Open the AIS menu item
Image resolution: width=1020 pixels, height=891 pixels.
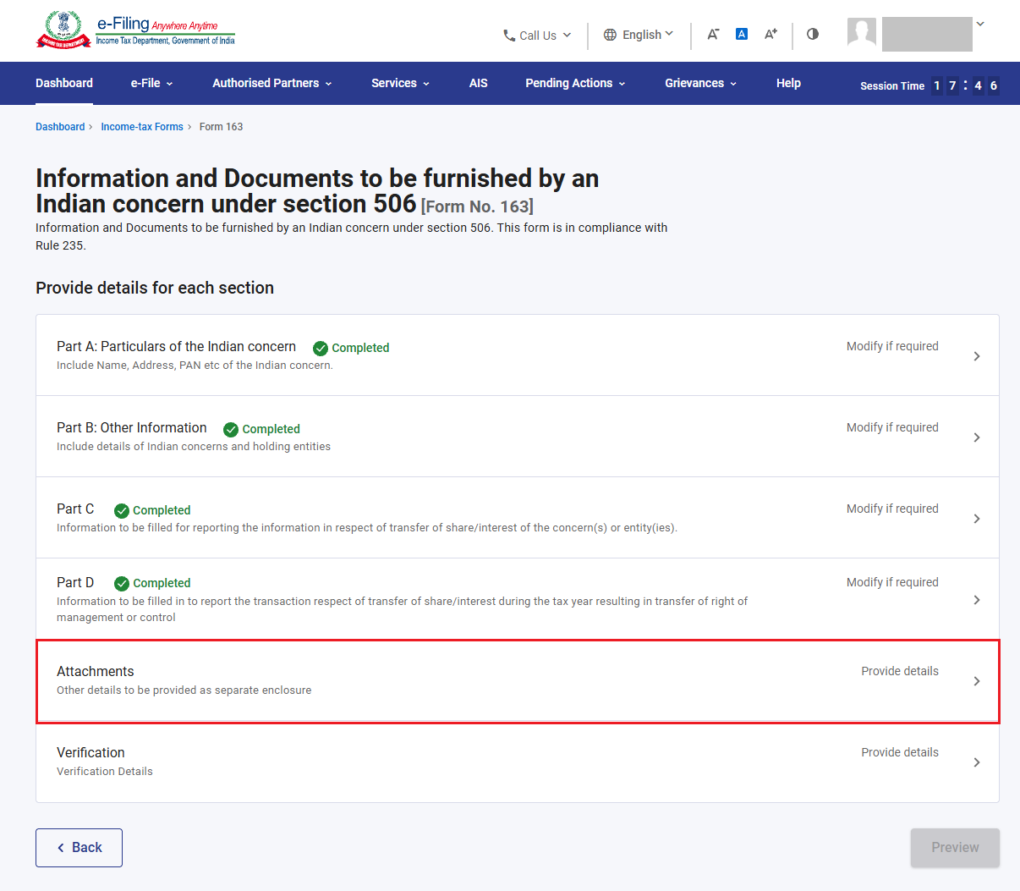pos(479,83)
